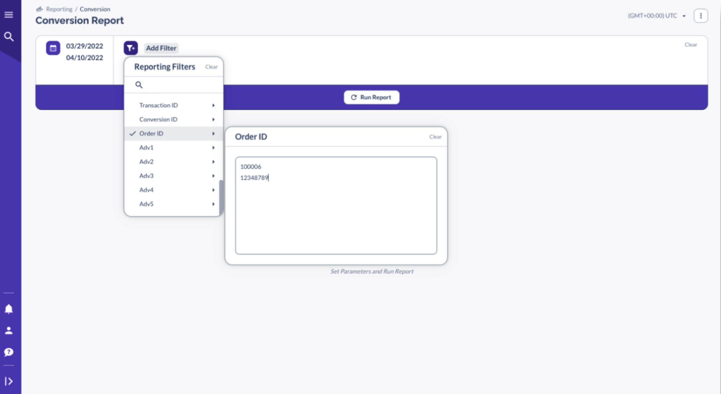Expand the Adv5 submenu arrow
This screenshot has height=394, width=721.
(x=213, y=204)
